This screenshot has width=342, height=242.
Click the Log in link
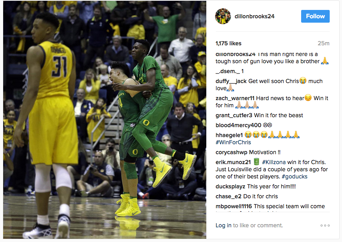(223, 225)
